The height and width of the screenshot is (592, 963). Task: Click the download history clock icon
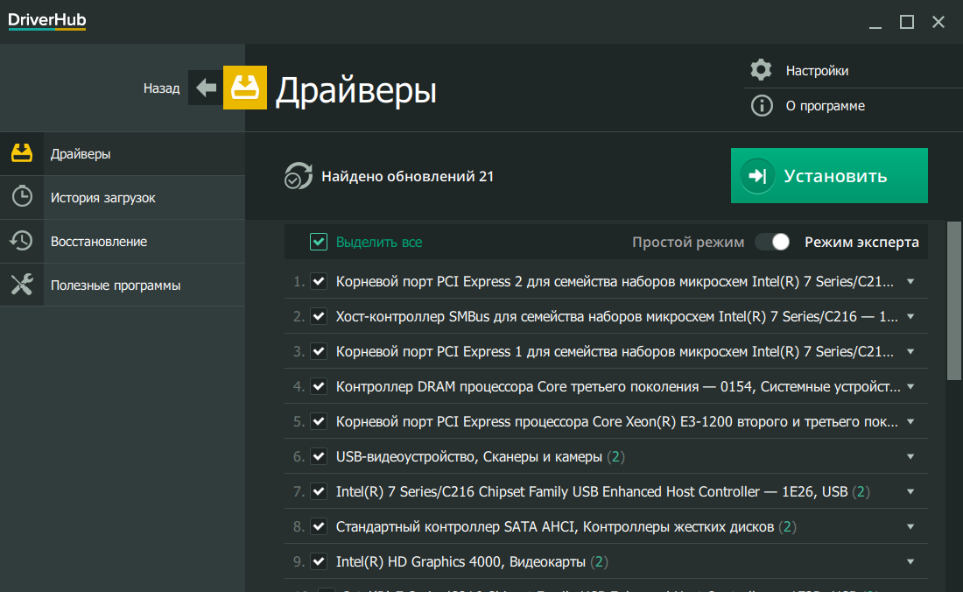click(x=22, y=196)
